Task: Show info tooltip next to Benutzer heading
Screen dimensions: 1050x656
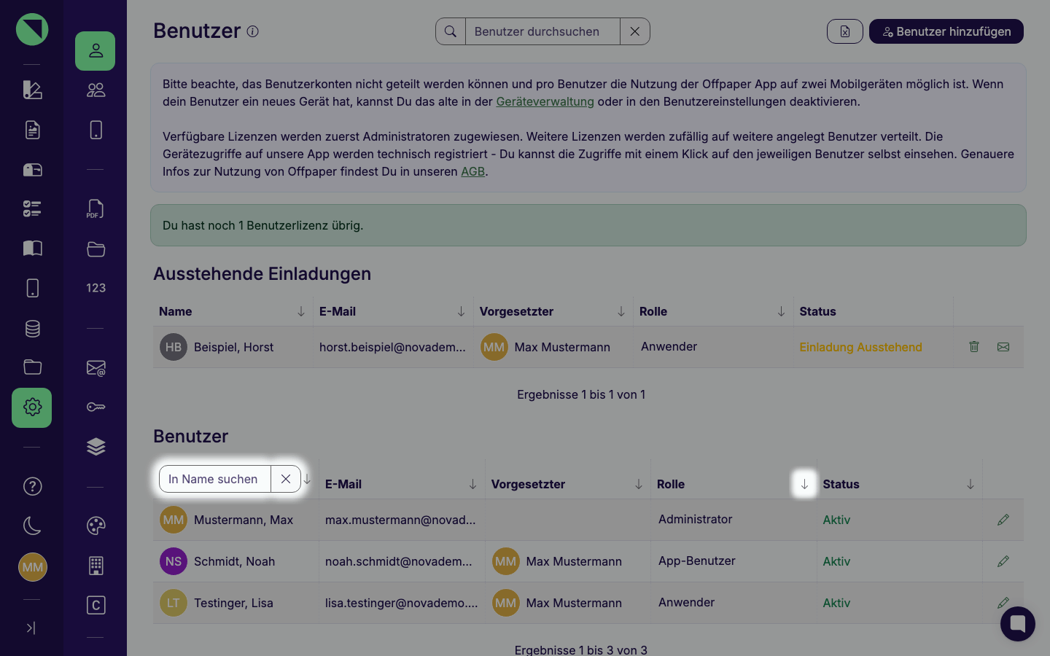Action: (252, 31)
